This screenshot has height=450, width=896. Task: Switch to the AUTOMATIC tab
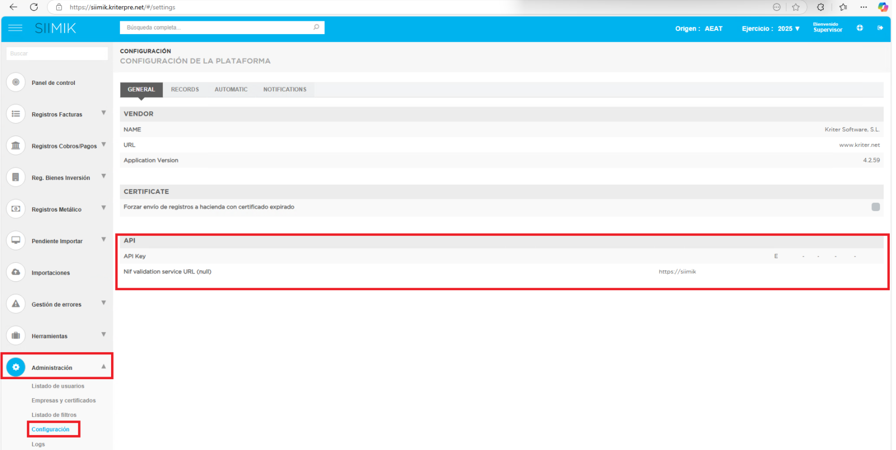coord(231,89)
